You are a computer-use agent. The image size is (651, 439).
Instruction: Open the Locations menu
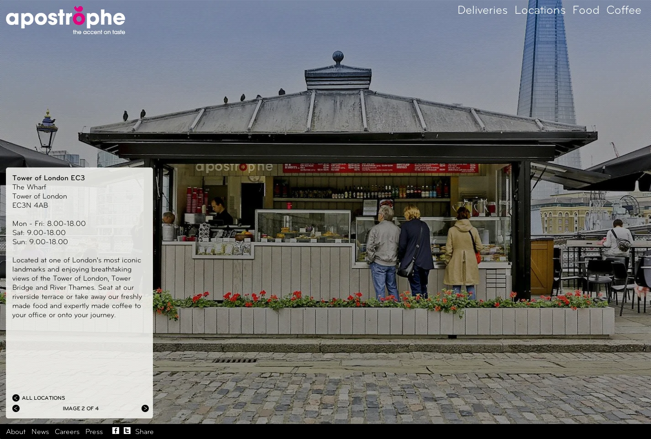tap(540, 10)
